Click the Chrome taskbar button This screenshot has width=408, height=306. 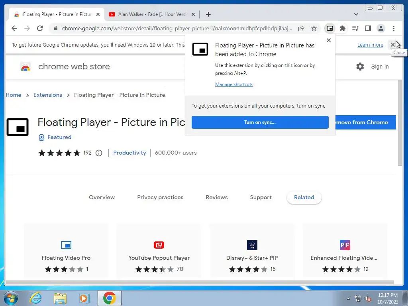109,298
